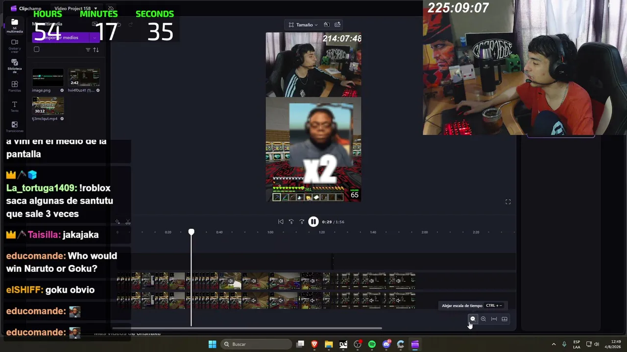Select the tj3mclqut.mp4 media thumbnail

(48, 106)
